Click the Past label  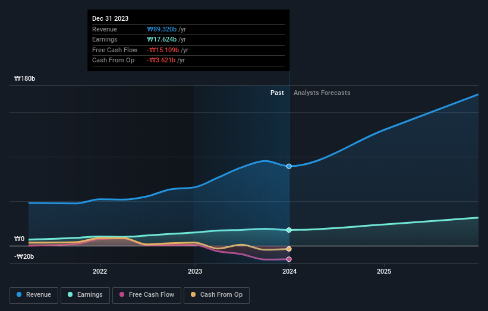pos(277,93)
